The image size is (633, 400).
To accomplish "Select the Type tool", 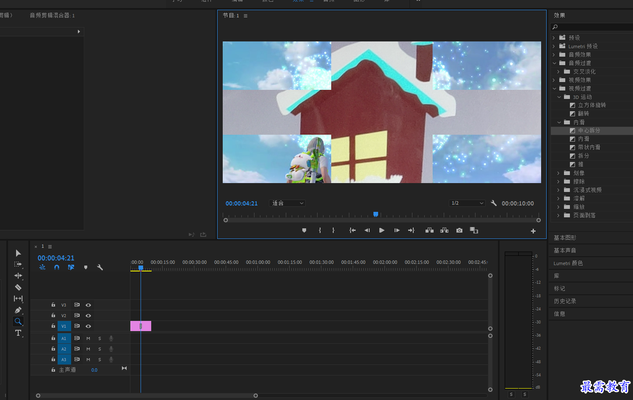I will coord(18,333).
